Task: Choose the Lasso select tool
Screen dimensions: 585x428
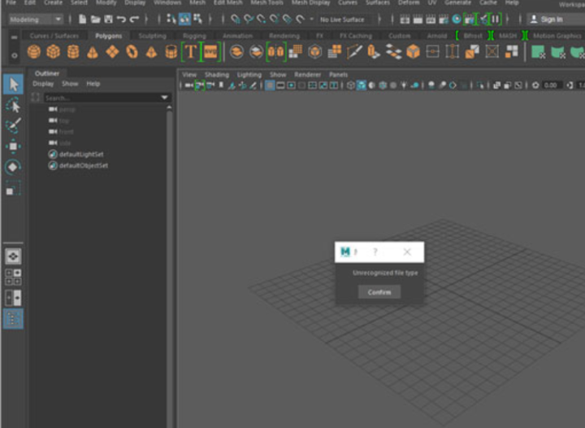Action: 13,105
